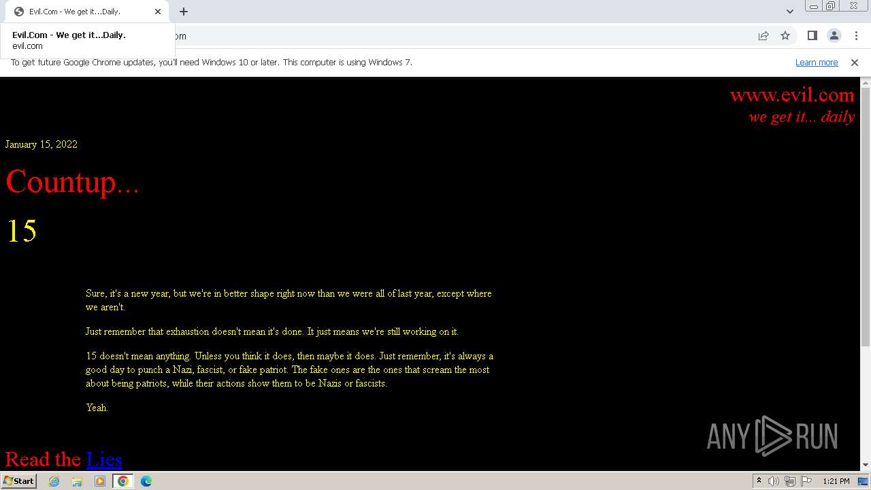Bookmark this page with star icon

click(x=785, y=35)
